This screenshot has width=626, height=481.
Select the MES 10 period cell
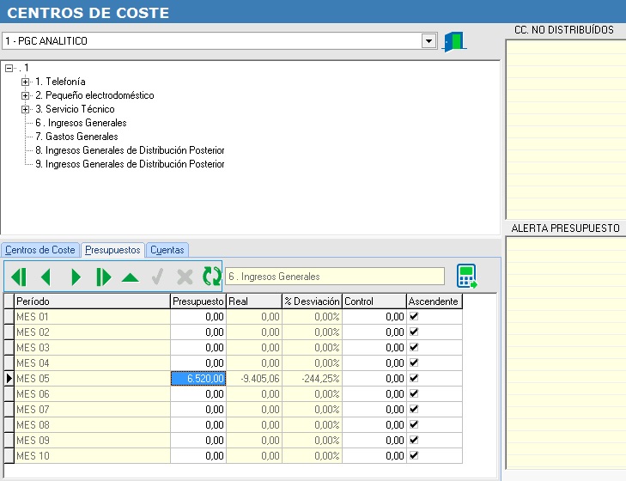coord(92,455)
